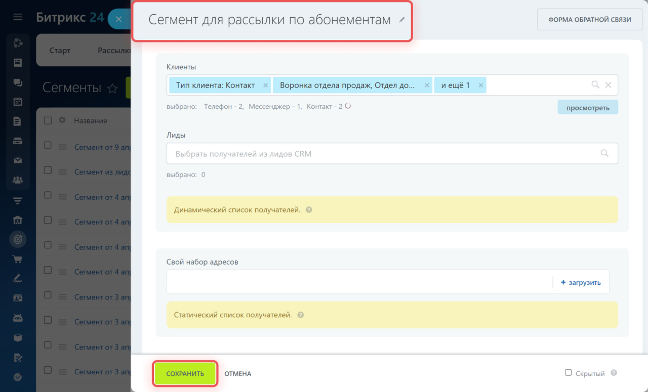Open the Calendar sidebar icon
This screenshot has width=648, height=392.
point(18,102)
